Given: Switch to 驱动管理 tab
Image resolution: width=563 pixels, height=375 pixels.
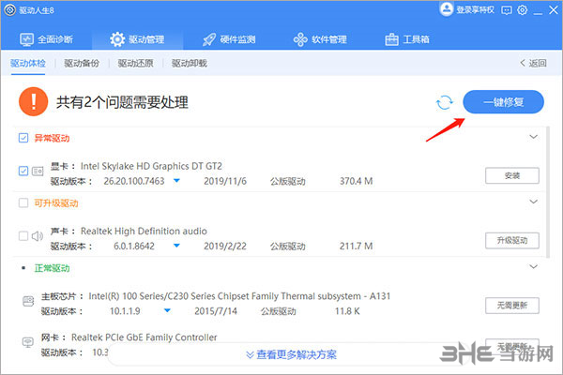Looking at the screenshot, I should (x=137, y=39).
